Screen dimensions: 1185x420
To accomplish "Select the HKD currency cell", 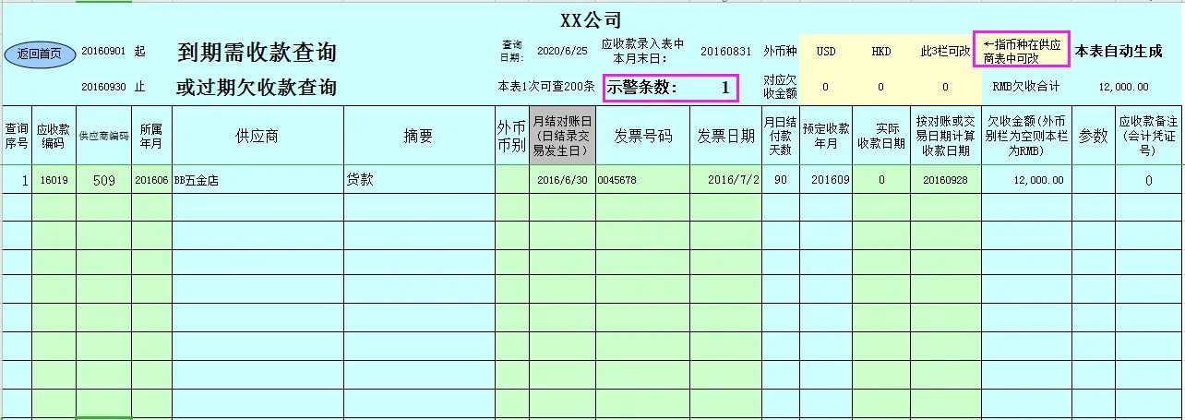I will [x=881, y=52].
